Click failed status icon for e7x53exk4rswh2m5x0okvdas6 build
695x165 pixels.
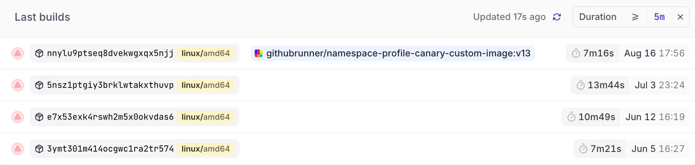[x=17, y=117]
